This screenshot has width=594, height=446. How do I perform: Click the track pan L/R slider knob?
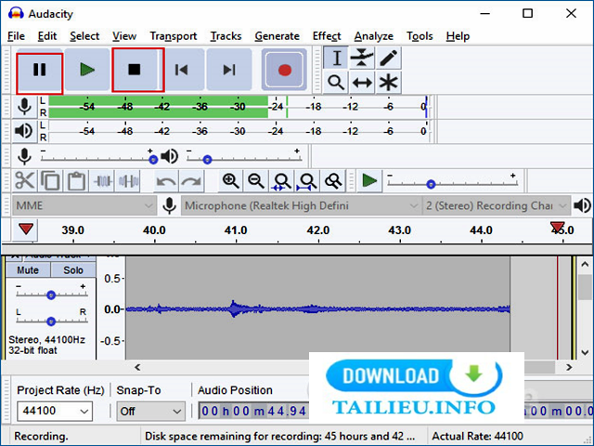point(51,321)
